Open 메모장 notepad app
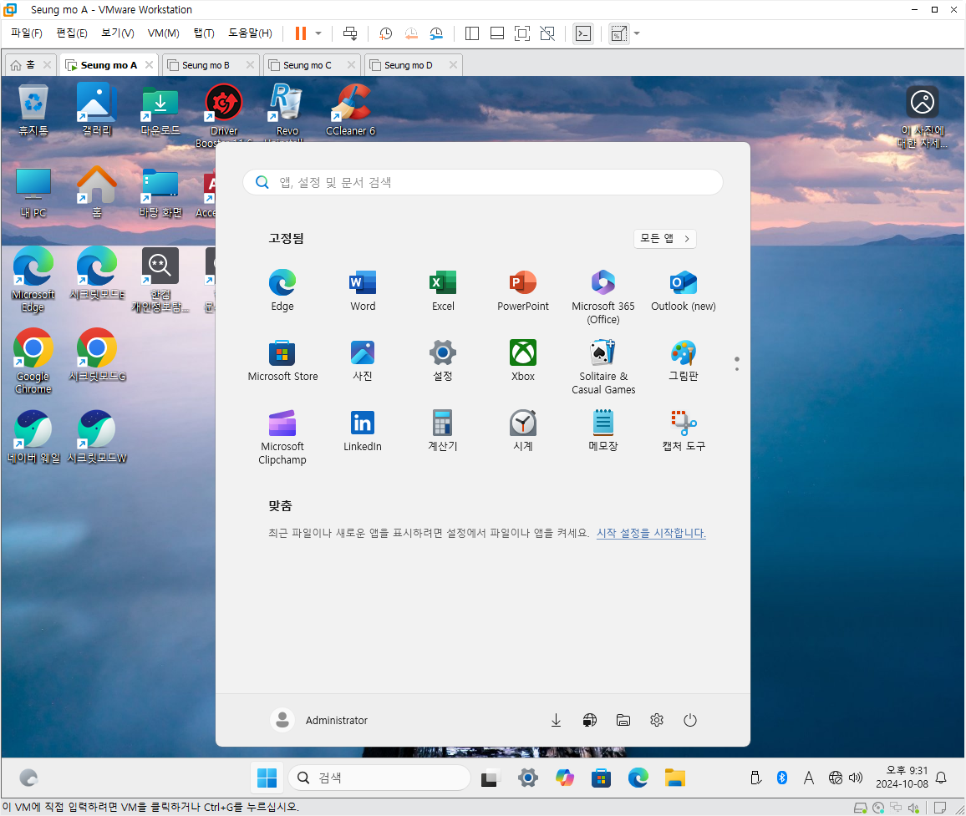 603,430
